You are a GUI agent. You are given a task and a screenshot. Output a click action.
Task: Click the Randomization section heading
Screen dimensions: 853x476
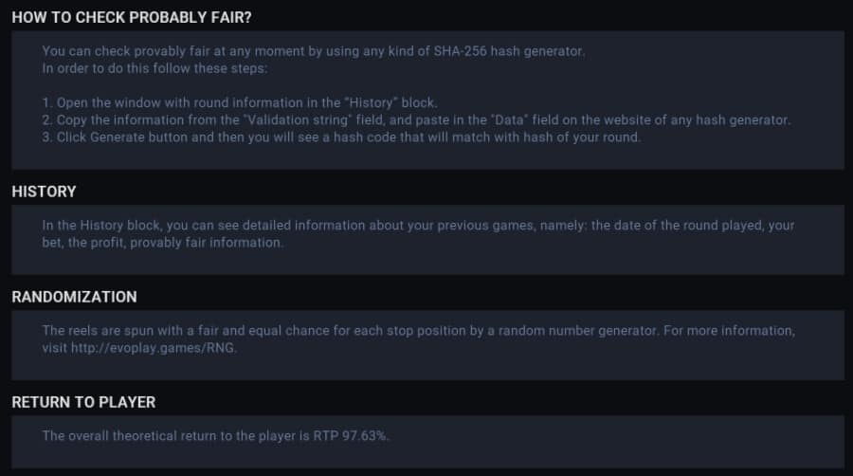tap(74, 297)
